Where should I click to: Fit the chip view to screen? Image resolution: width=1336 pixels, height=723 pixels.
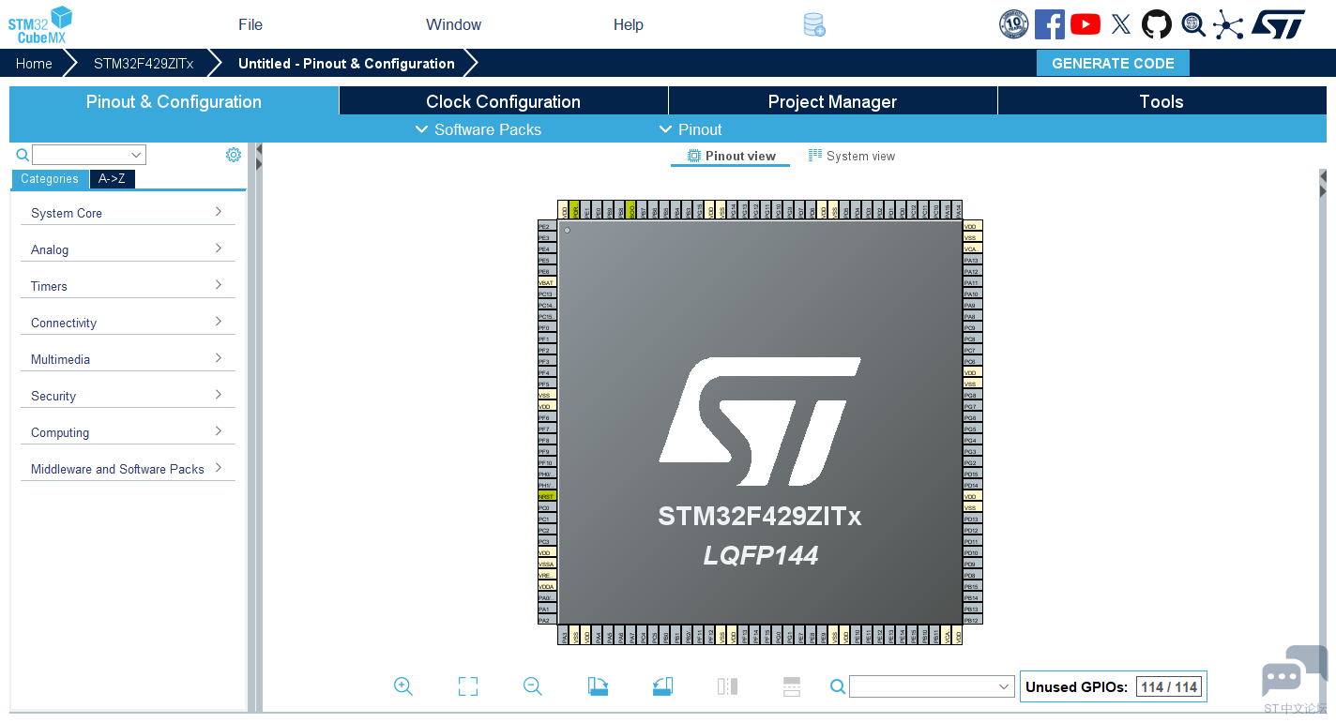[468, 686]
